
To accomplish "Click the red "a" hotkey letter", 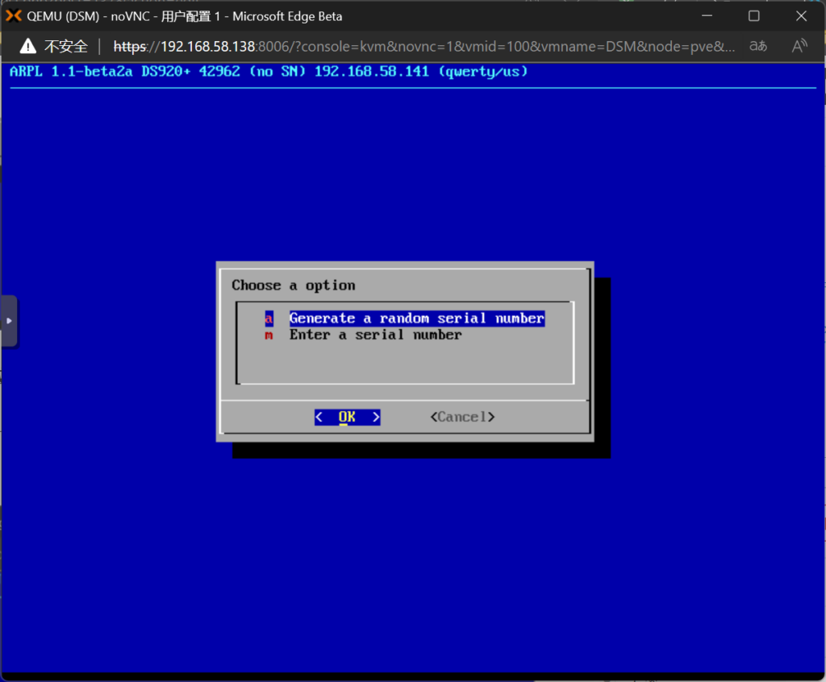I will (269, 318).
